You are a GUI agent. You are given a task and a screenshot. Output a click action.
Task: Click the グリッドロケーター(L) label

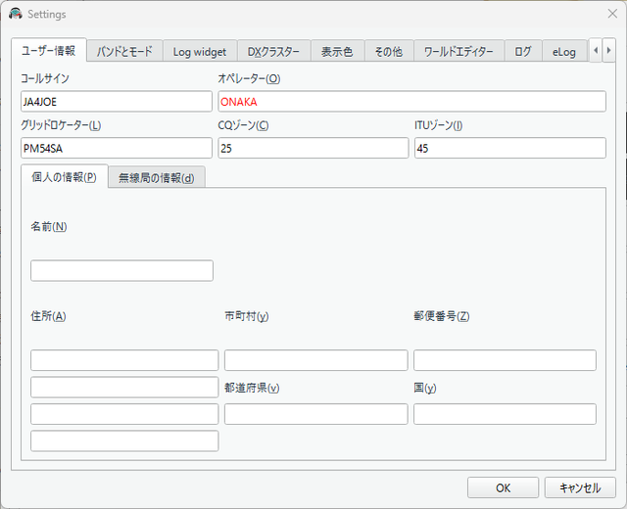click(61, 125)
